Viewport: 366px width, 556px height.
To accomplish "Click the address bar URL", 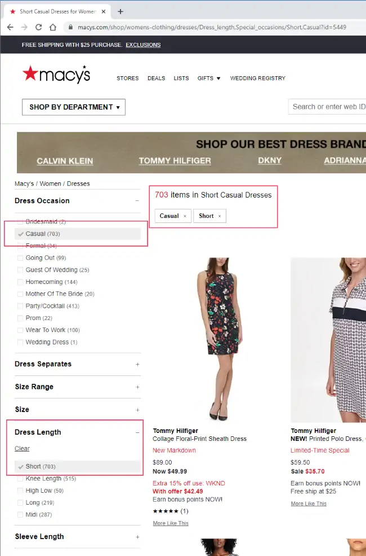I will point(212,27).
